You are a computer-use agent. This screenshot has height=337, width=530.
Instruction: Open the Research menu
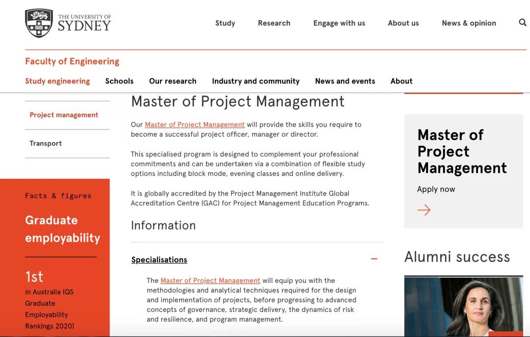274,23
